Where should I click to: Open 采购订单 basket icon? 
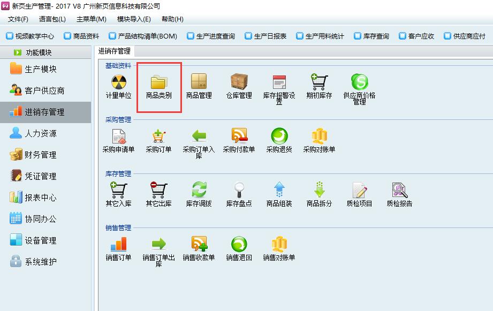point(159,136)
